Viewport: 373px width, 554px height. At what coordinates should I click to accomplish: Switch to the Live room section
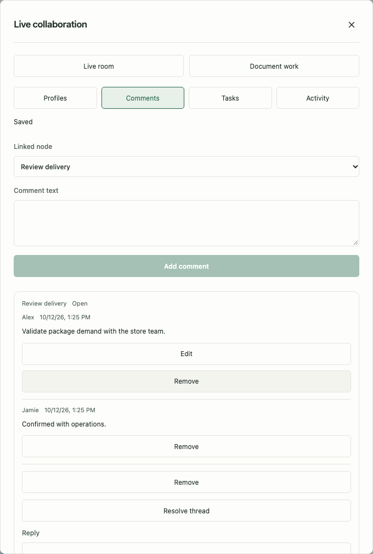(x=99, y=66)
